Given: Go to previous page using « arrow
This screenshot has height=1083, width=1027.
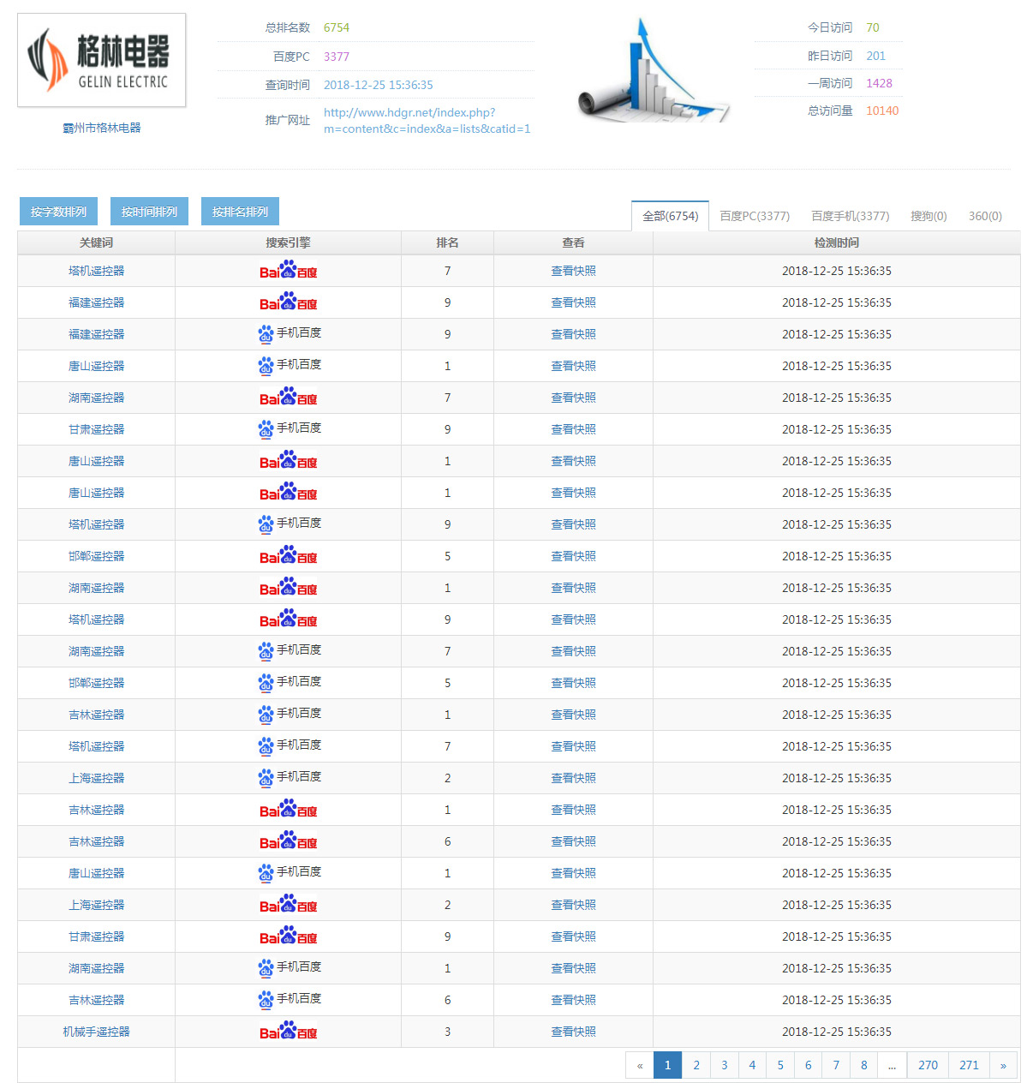Looking at the screenshot, I should pos(640,1065).
